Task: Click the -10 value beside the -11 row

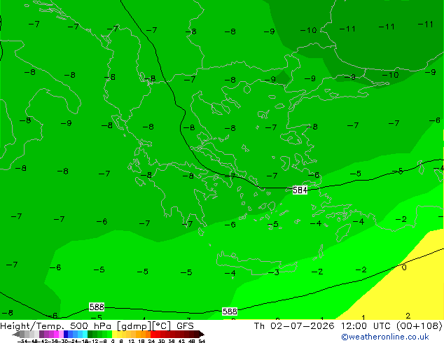Action: point(308,30)
